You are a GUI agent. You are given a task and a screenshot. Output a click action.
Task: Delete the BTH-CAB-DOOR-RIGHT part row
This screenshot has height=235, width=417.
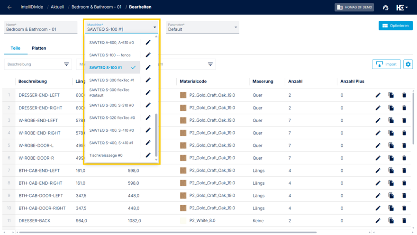tap(404, 208)
